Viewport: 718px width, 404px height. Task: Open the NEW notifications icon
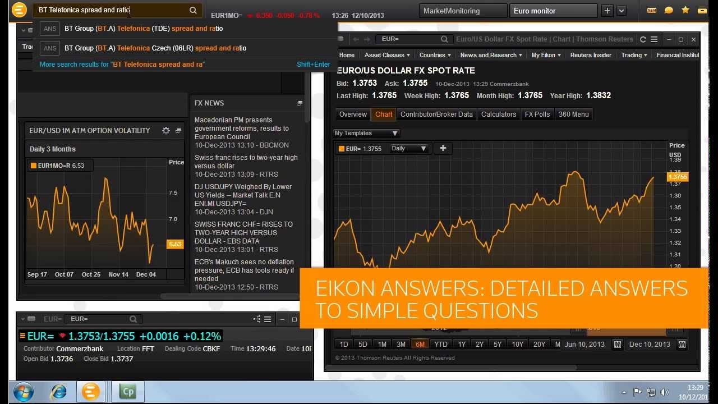tap(651, 10)
